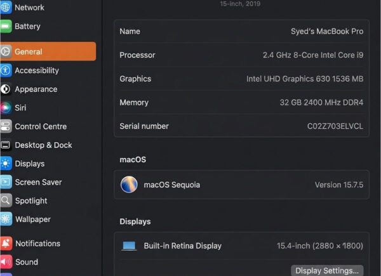Click the Notifications bell icon
Viewport: 381px width, 276px height.
coord(6,243)
